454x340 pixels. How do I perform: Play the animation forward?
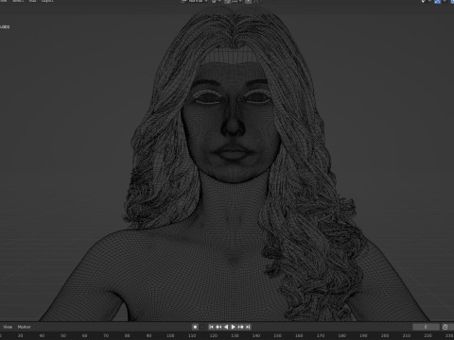[x=234, y=327]
